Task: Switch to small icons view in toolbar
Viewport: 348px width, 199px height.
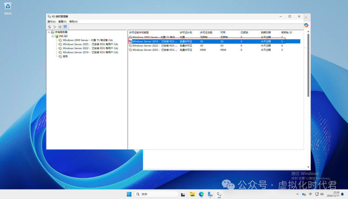Action: pos(55,27)
